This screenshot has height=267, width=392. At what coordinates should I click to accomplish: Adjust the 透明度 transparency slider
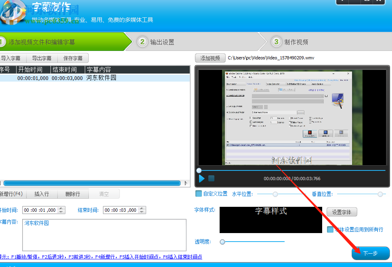click(222, 242)
